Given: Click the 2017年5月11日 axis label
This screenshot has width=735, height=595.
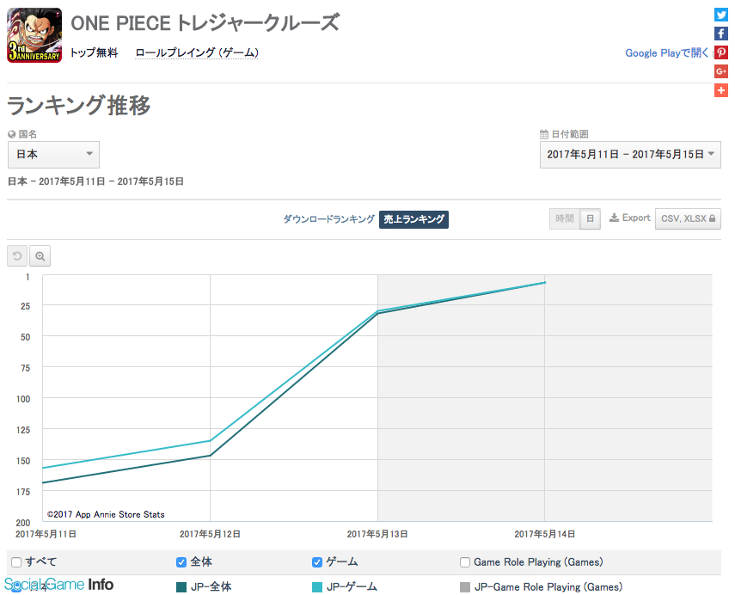Looking at the screenshot, I should 46,534.
